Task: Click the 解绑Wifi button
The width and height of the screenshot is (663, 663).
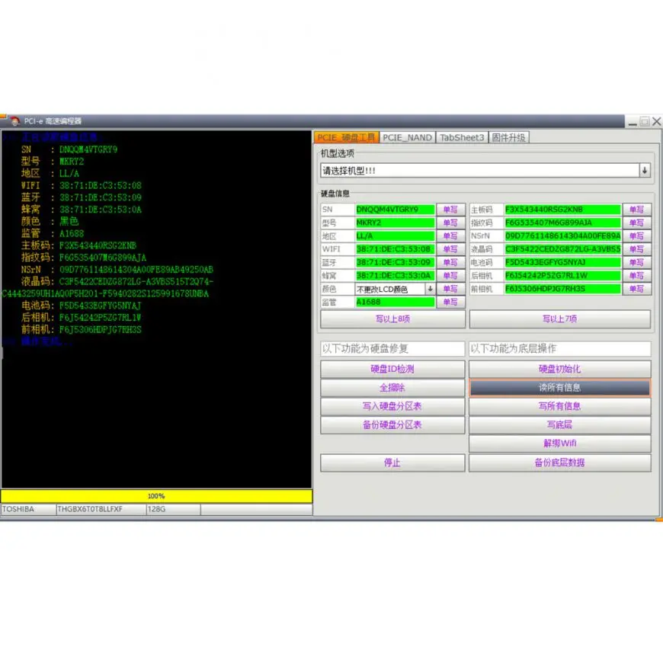Action: tap(560, 444)
